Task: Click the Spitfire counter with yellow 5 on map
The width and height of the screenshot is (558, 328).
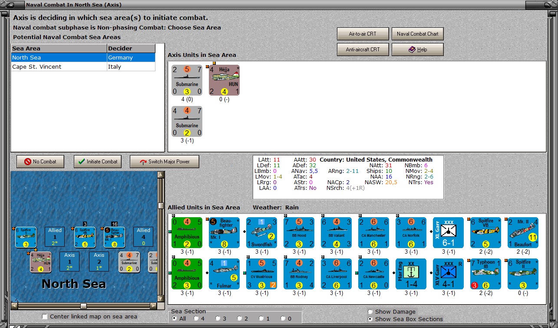Action: (x=85, y=237)
